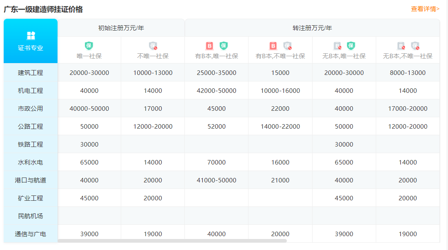Select the 港口与航道 row label
Viewport: 448px width, 250px height.
pyautogui.click(x=31, y=180)
